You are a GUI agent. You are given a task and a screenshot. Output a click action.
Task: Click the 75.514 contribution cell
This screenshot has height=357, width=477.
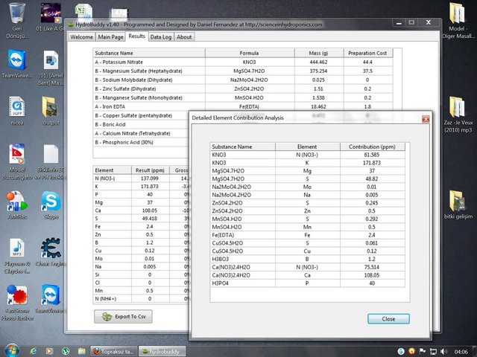(x=372, y=267)
